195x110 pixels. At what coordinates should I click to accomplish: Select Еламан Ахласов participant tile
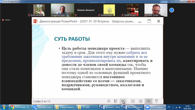point(86,10)
